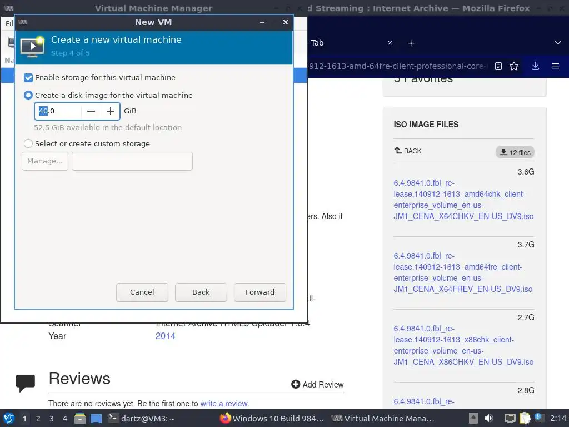Click the show desktop taskbar icon
The height and width of the screenshot is (427, 569).
click(96, 419)
